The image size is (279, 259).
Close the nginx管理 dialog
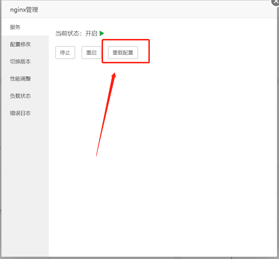pos(275,2)
